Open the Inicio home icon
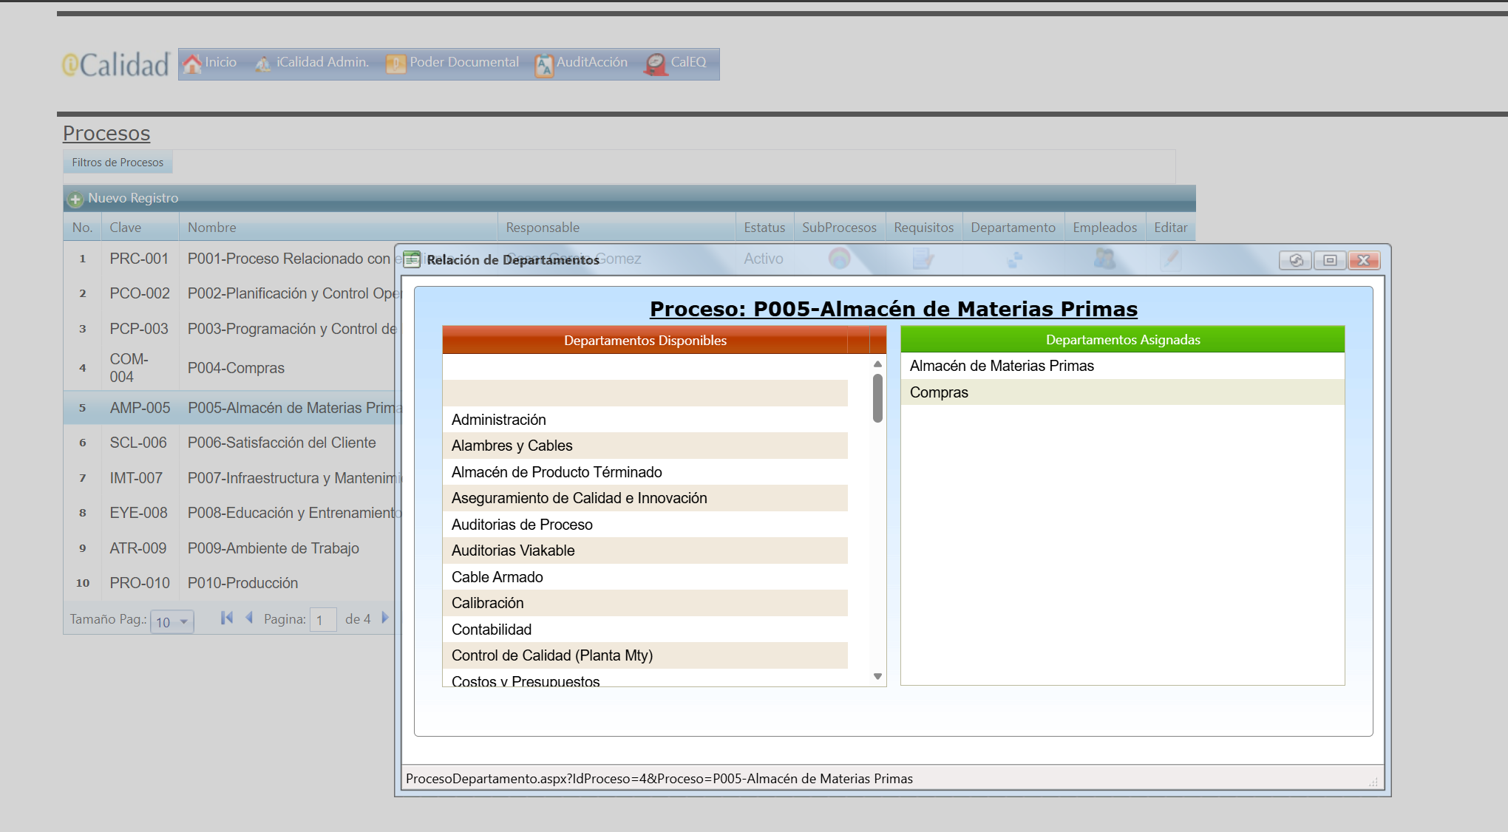Viewport: 1508px width, 832px height. [211, 63]
